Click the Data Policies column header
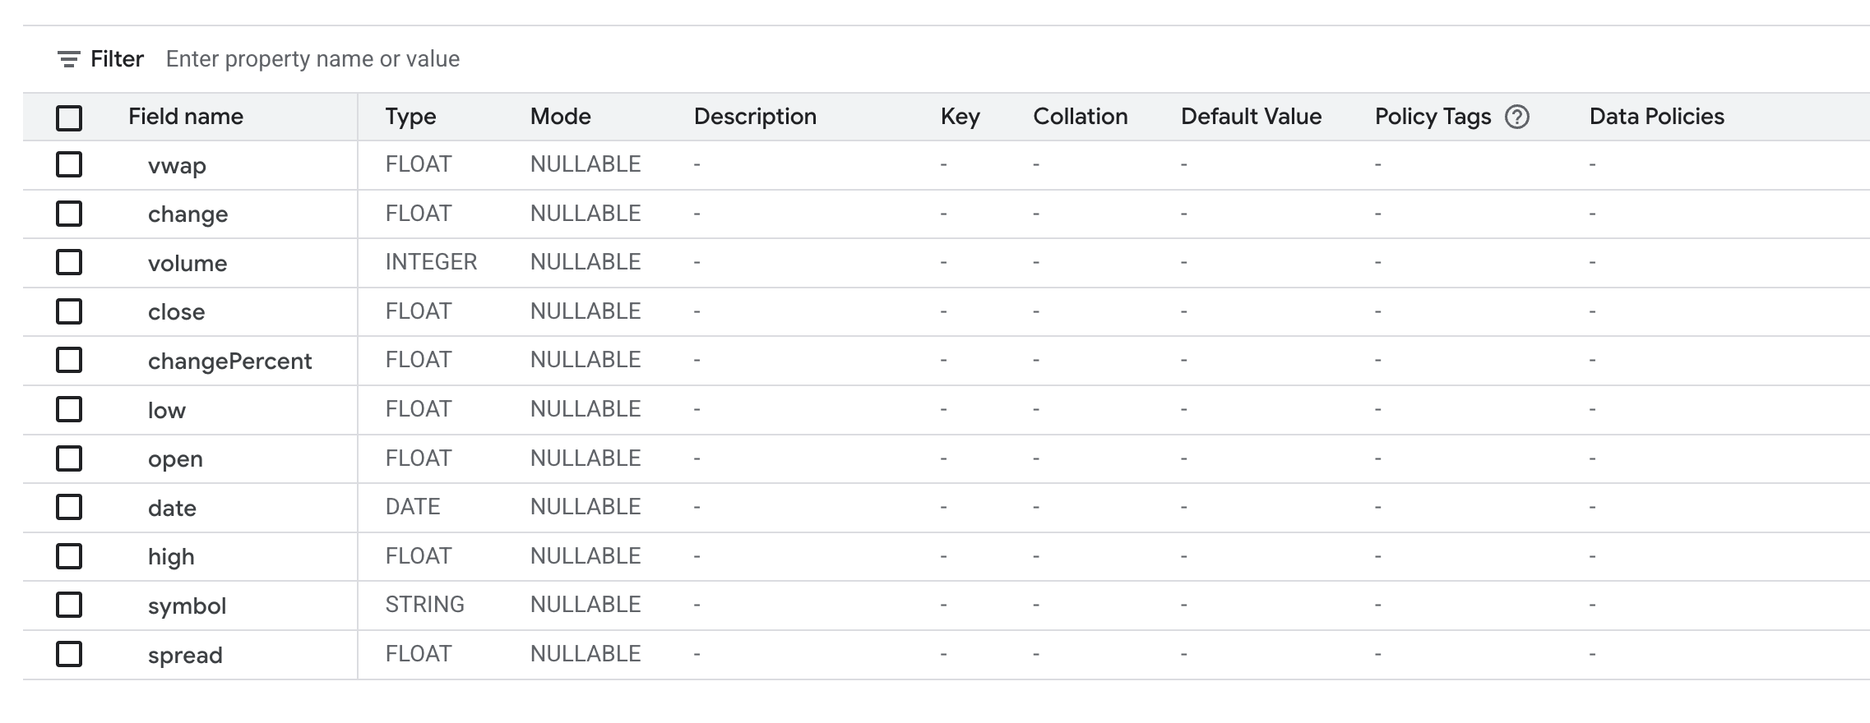 tap(1656, 117)
